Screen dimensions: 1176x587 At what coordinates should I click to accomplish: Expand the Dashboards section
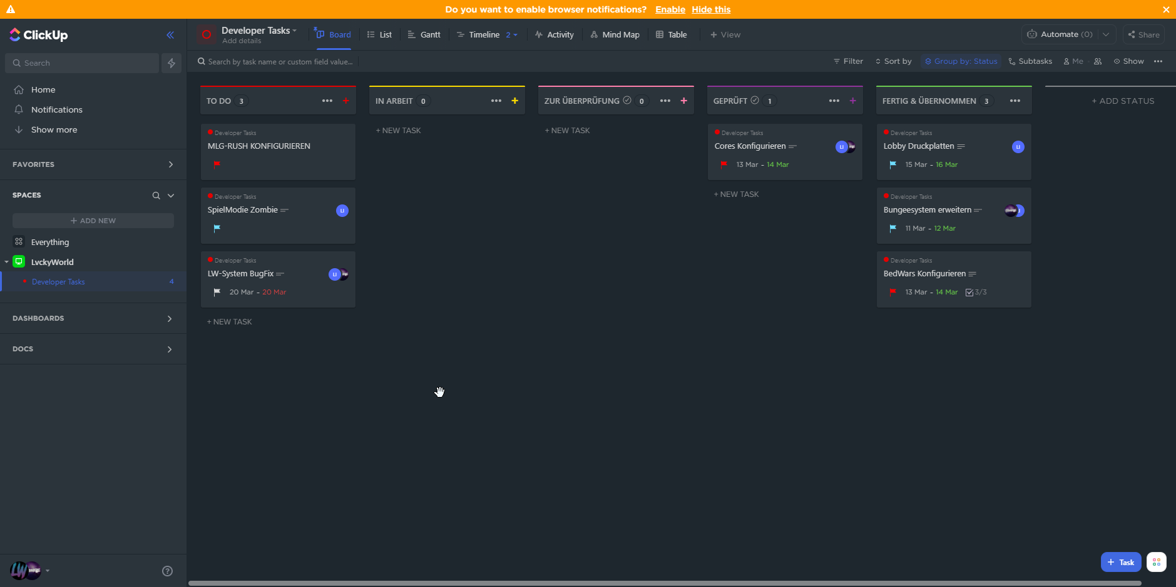(170, 319)
